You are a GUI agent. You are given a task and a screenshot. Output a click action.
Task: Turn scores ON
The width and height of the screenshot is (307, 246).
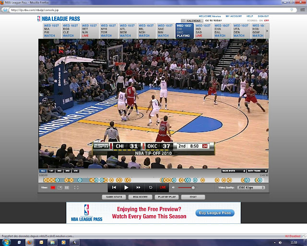point(261,20)
